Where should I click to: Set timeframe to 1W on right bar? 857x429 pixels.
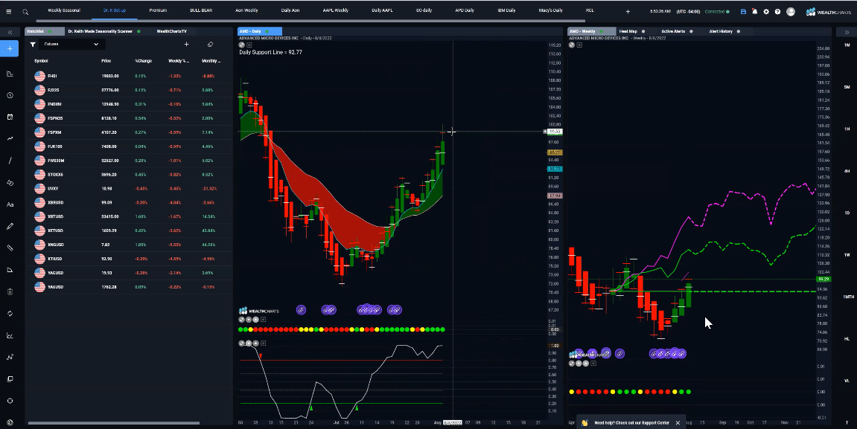click(x=847, y=255)
